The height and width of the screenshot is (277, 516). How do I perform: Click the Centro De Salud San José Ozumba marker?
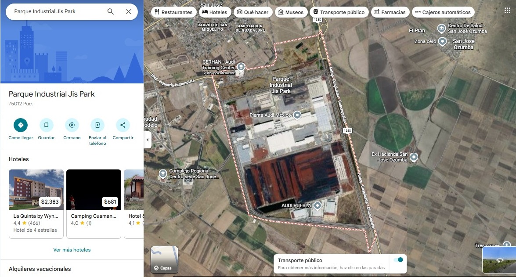(x=441, y=28)
